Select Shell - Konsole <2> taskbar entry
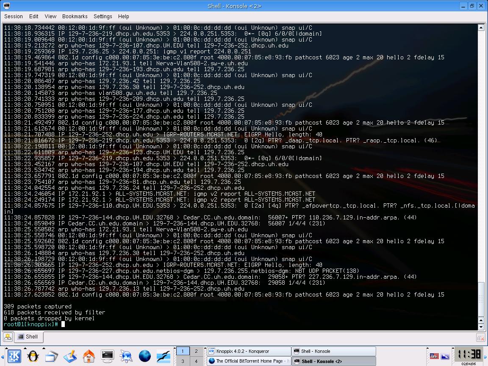This screenshot has height=366, width=488. [x=334, y=361]
